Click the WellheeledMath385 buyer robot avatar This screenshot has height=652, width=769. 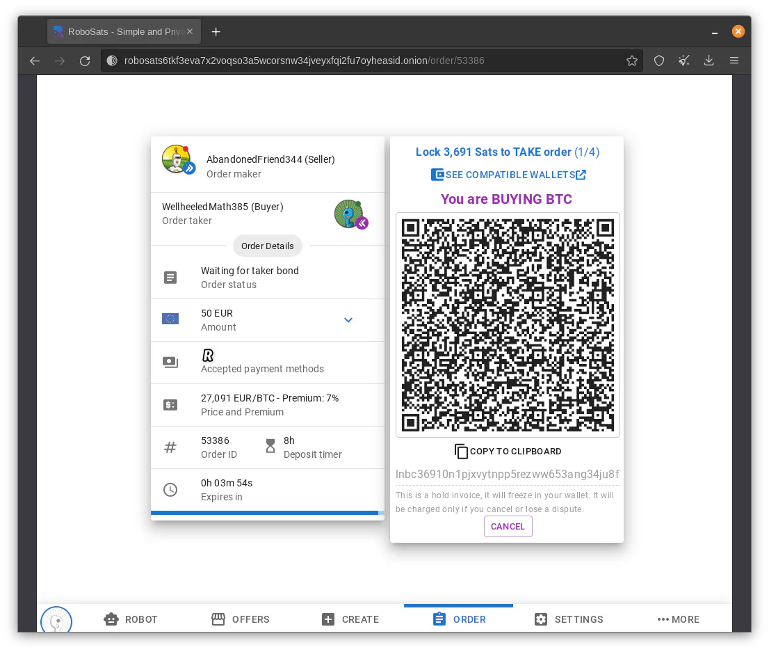point(350,214)
